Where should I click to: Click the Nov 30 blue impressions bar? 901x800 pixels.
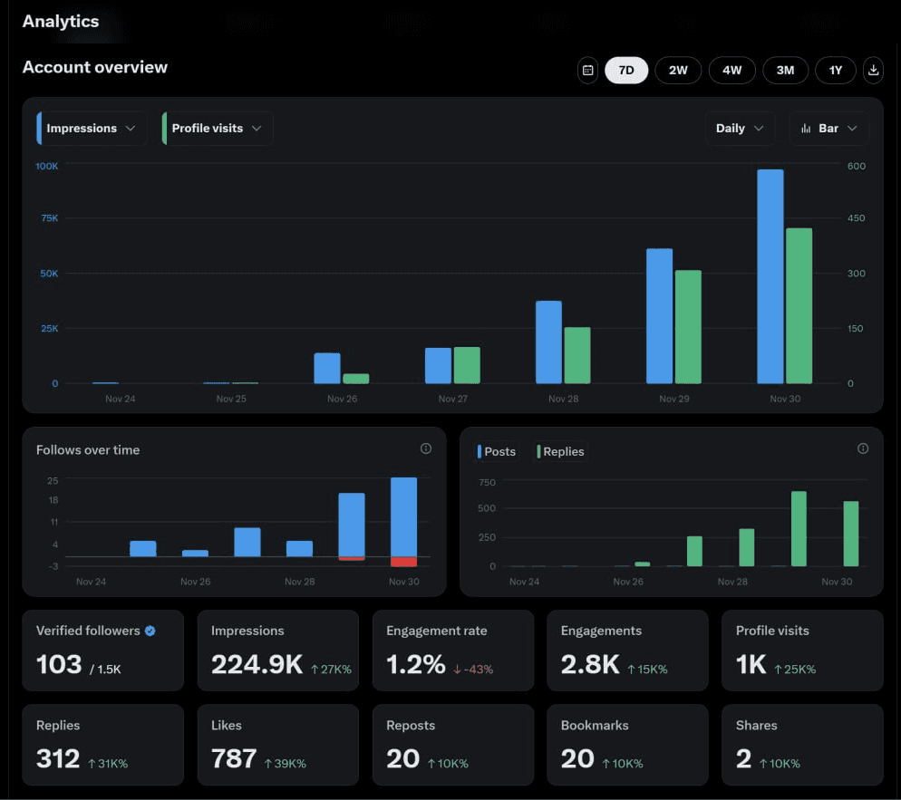coord(770,276)
